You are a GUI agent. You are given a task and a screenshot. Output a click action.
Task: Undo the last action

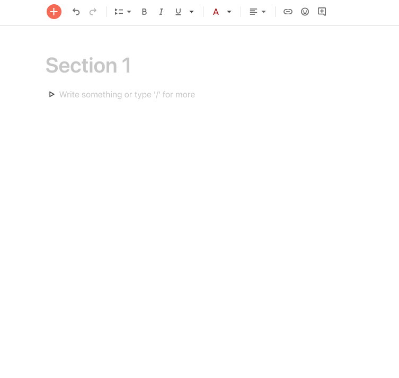tap(76, 12)
